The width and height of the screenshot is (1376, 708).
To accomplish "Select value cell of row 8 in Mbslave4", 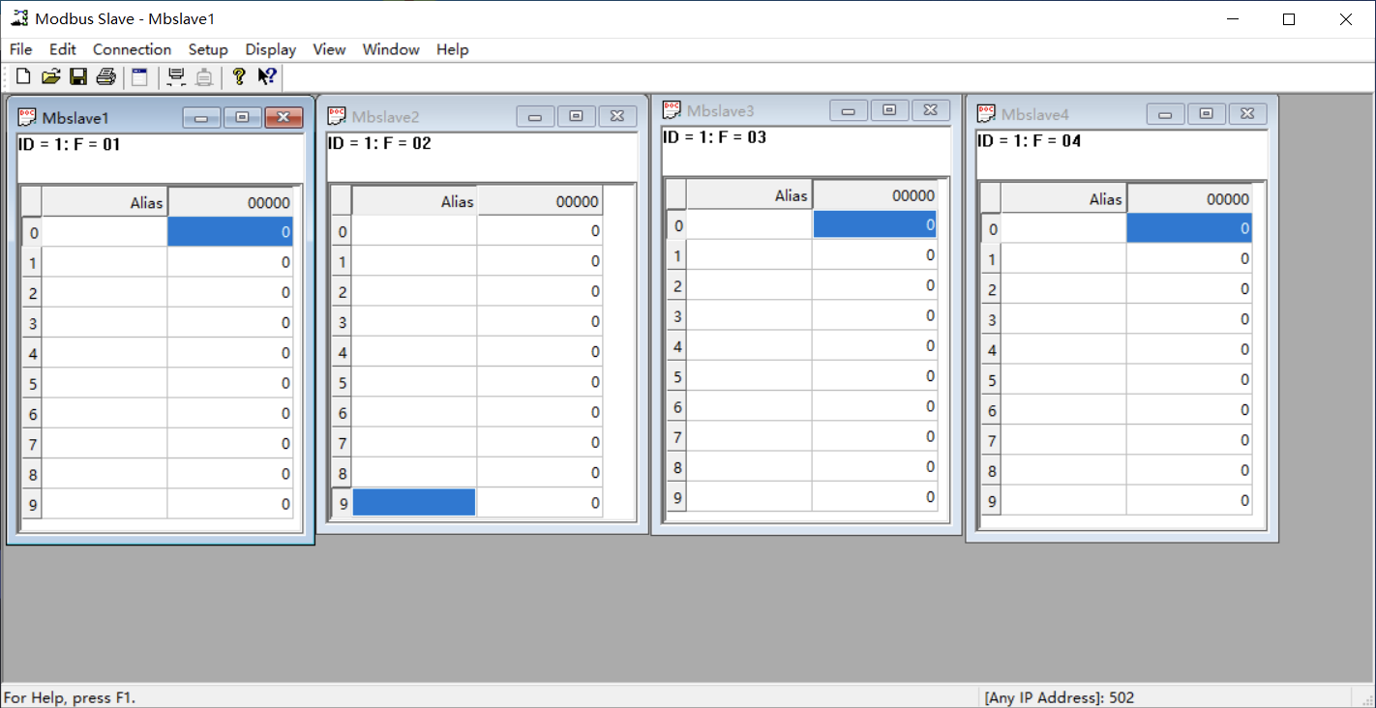I will 1189,470.
